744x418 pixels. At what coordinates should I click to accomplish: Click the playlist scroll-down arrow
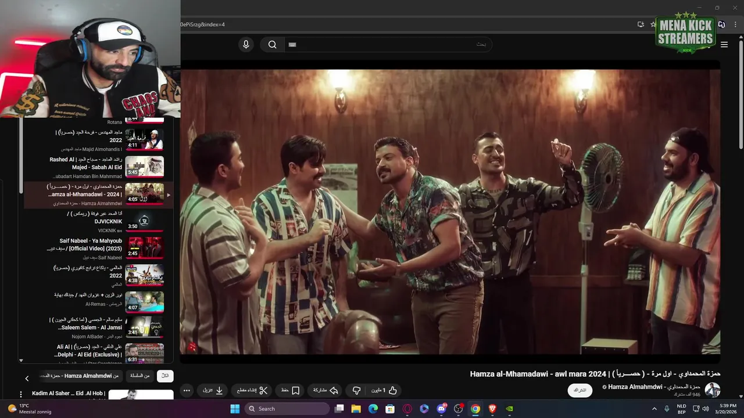pos(21,361)
